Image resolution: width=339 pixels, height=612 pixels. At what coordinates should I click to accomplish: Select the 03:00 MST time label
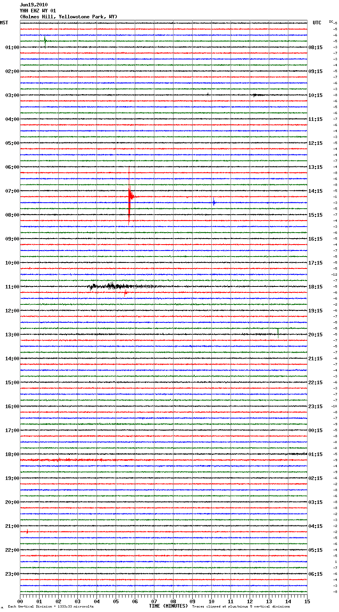click(x=12, y=95)
